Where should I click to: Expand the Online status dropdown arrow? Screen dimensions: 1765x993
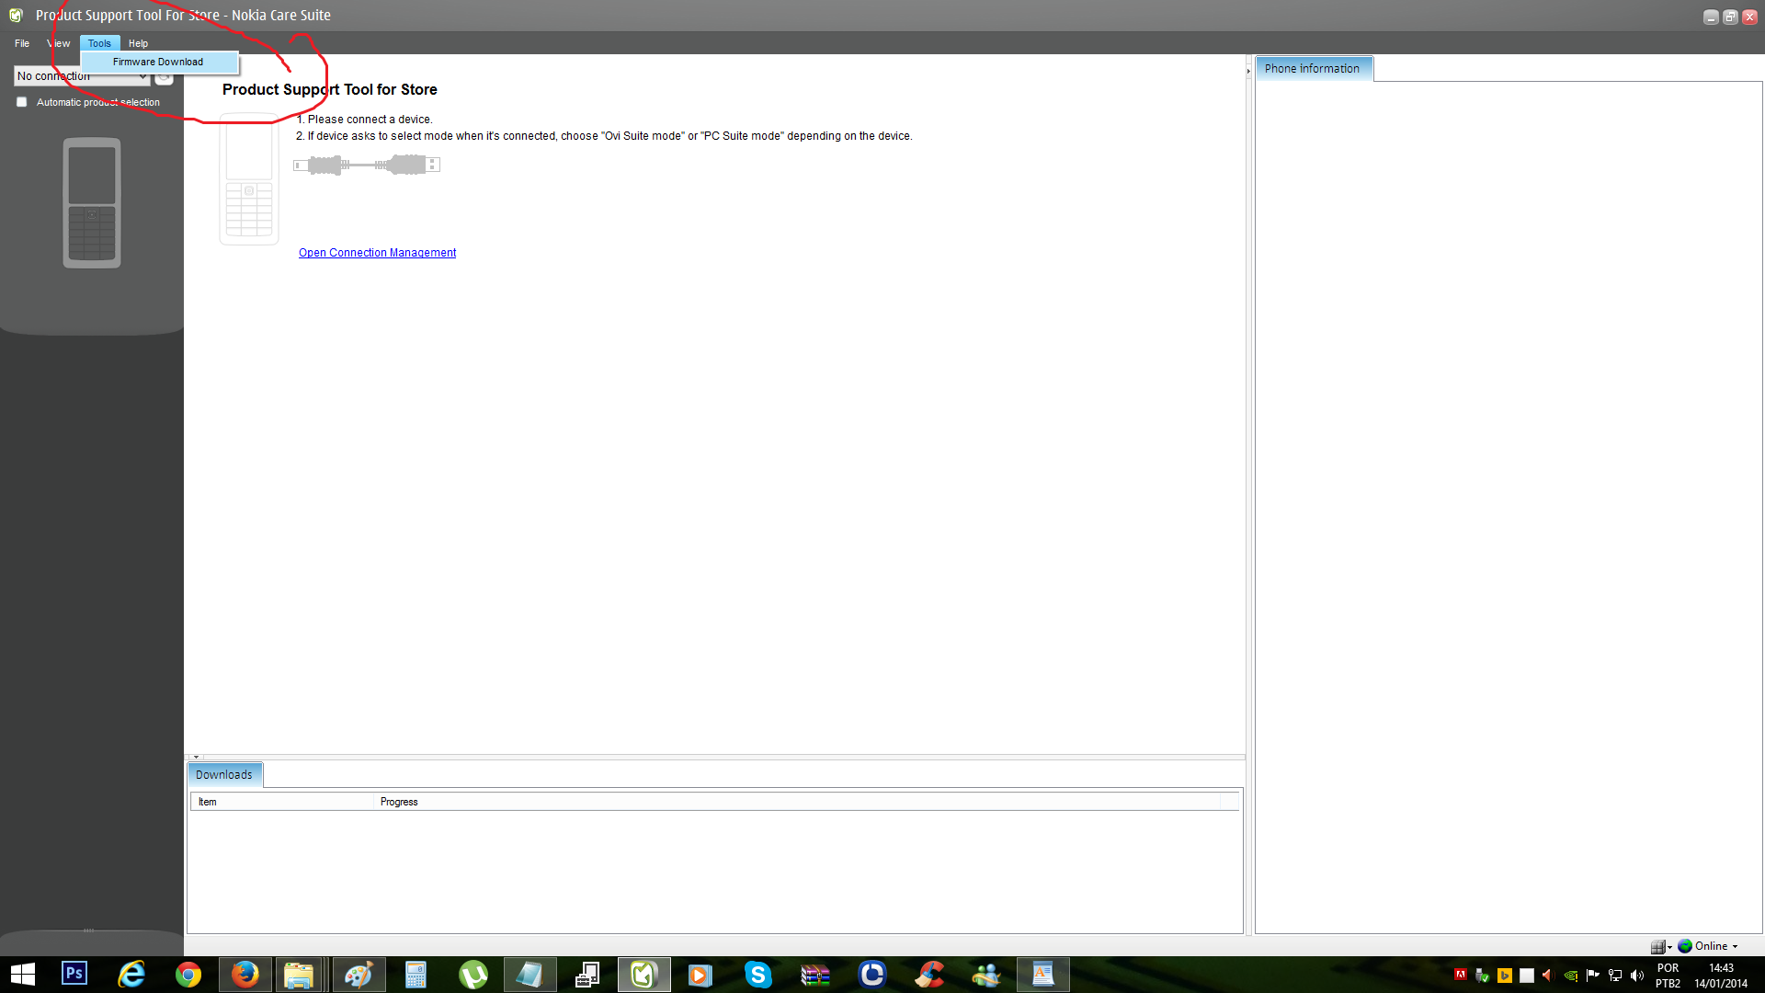tap(1735, 947)
